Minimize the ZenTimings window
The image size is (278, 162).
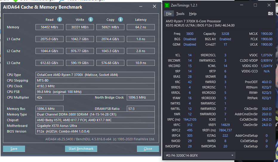[x=242, y=5]
